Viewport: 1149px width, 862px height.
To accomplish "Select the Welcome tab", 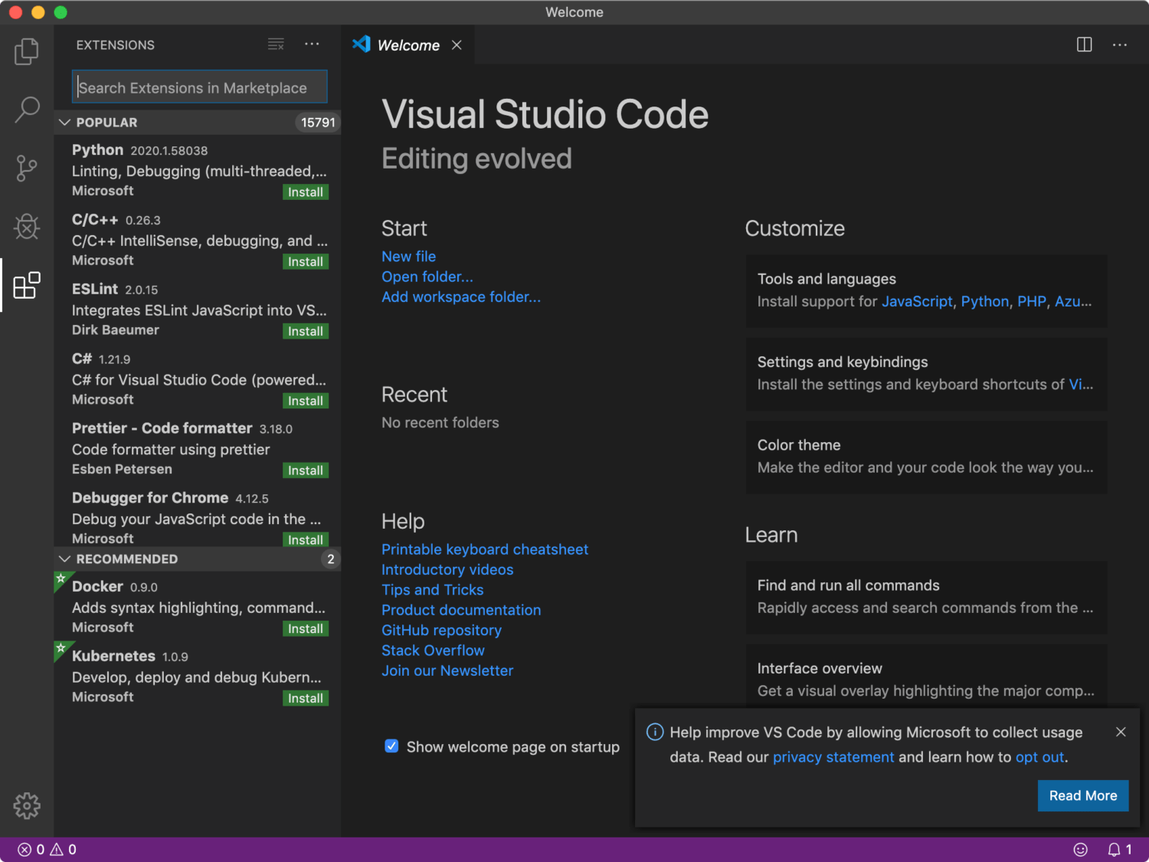I will click(x=408, y=45).
